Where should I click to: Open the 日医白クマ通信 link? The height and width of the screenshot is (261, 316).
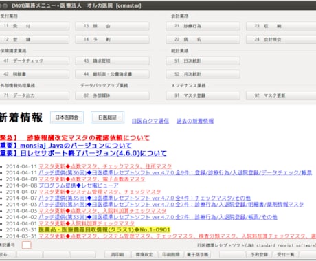coord(150,121)
